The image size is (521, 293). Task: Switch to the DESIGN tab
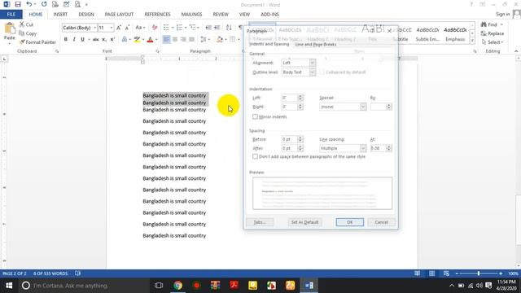point(86,15)
